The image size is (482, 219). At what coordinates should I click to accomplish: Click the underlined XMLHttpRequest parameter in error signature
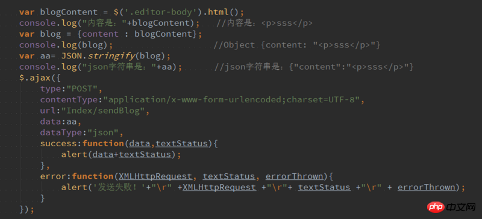pos(155,176)
